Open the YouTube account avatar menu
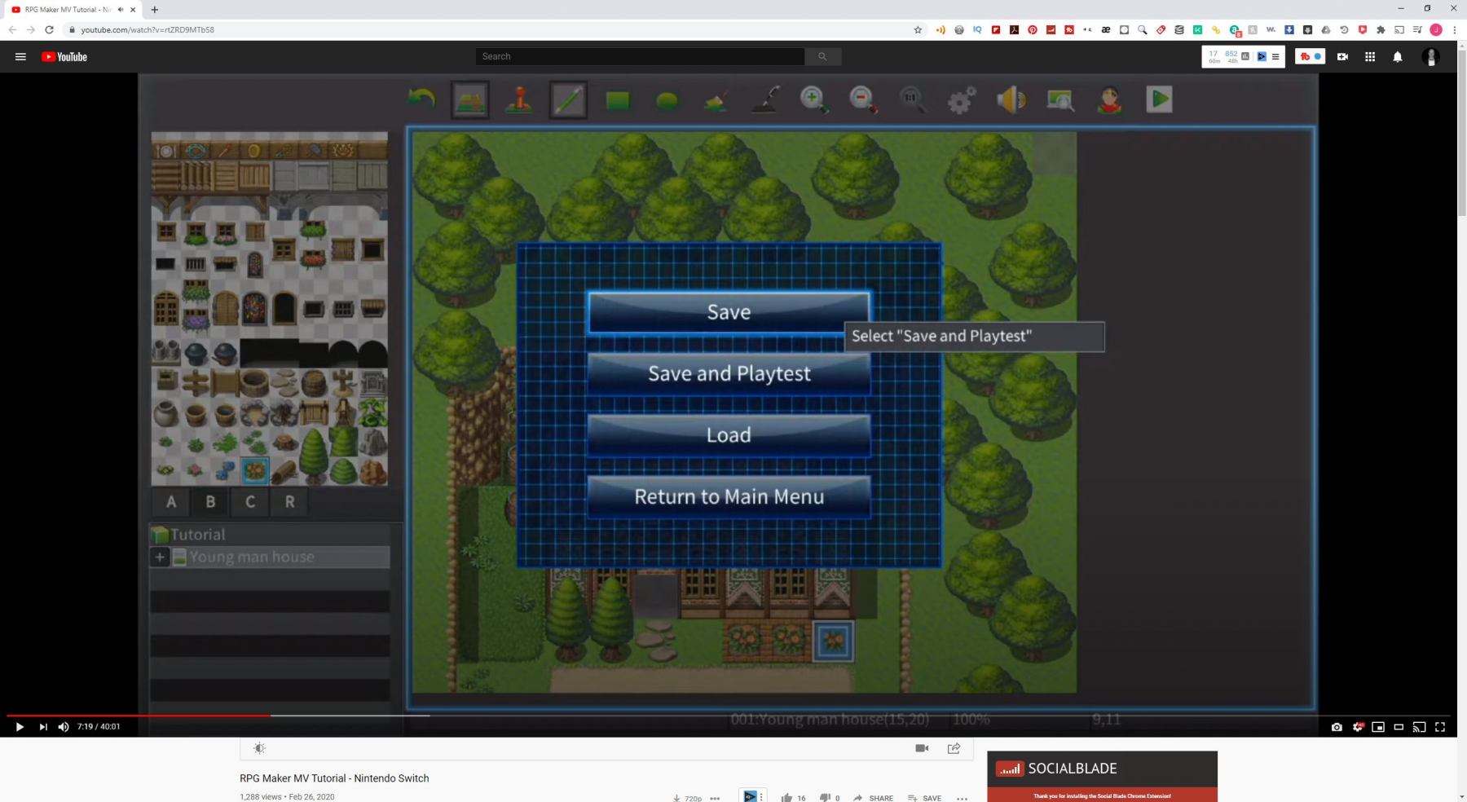The image size is (1467, 802). [x=1431, y=57]
